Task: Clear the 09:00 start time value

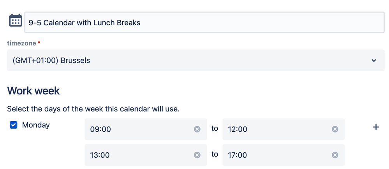Action: (x=197, y=129)
